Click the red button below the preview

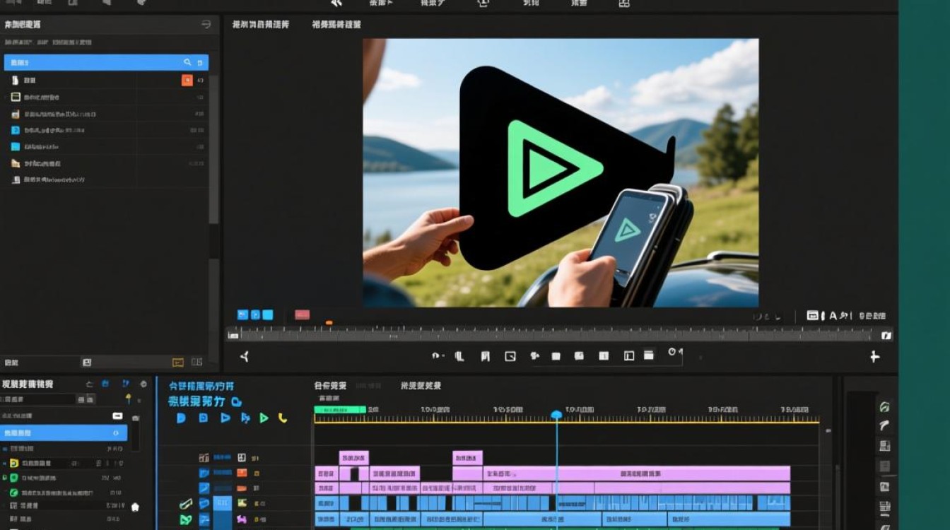303,314
